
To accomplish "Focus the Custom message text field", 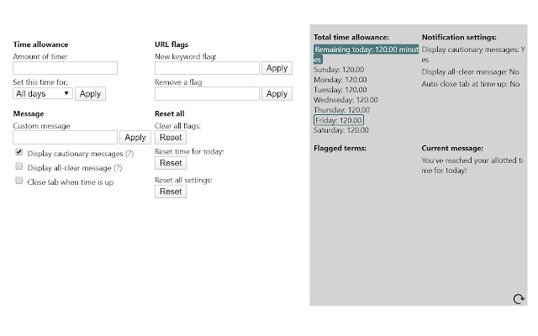I will point(65,137).
